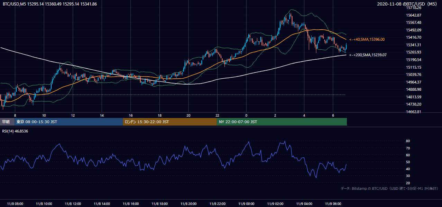Click RSI scale value 60
442x207 pixels.
point(408,155)
